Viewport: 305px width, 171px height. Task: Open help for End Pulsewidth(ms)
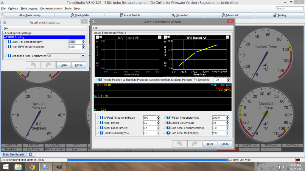point(101,133)
